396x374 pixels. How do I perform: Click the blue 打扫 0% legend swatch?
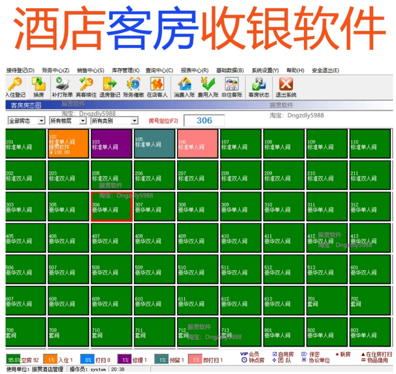87,360
